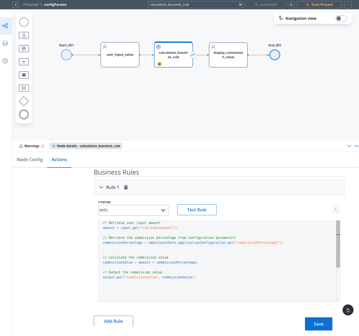Select the service task gear in palette
Image resolution: width=359 pixels, height=336 pixels.
pyautogui.click(x=24, y=49)
